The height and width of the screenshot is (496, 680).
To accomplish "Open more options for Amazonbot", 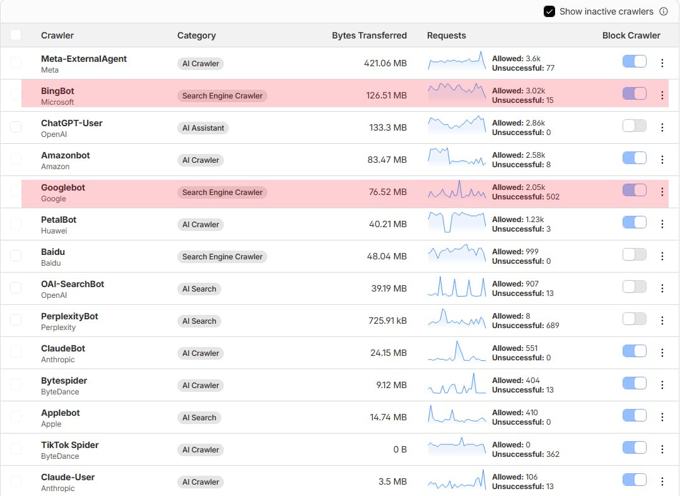I will click(662, 160).
